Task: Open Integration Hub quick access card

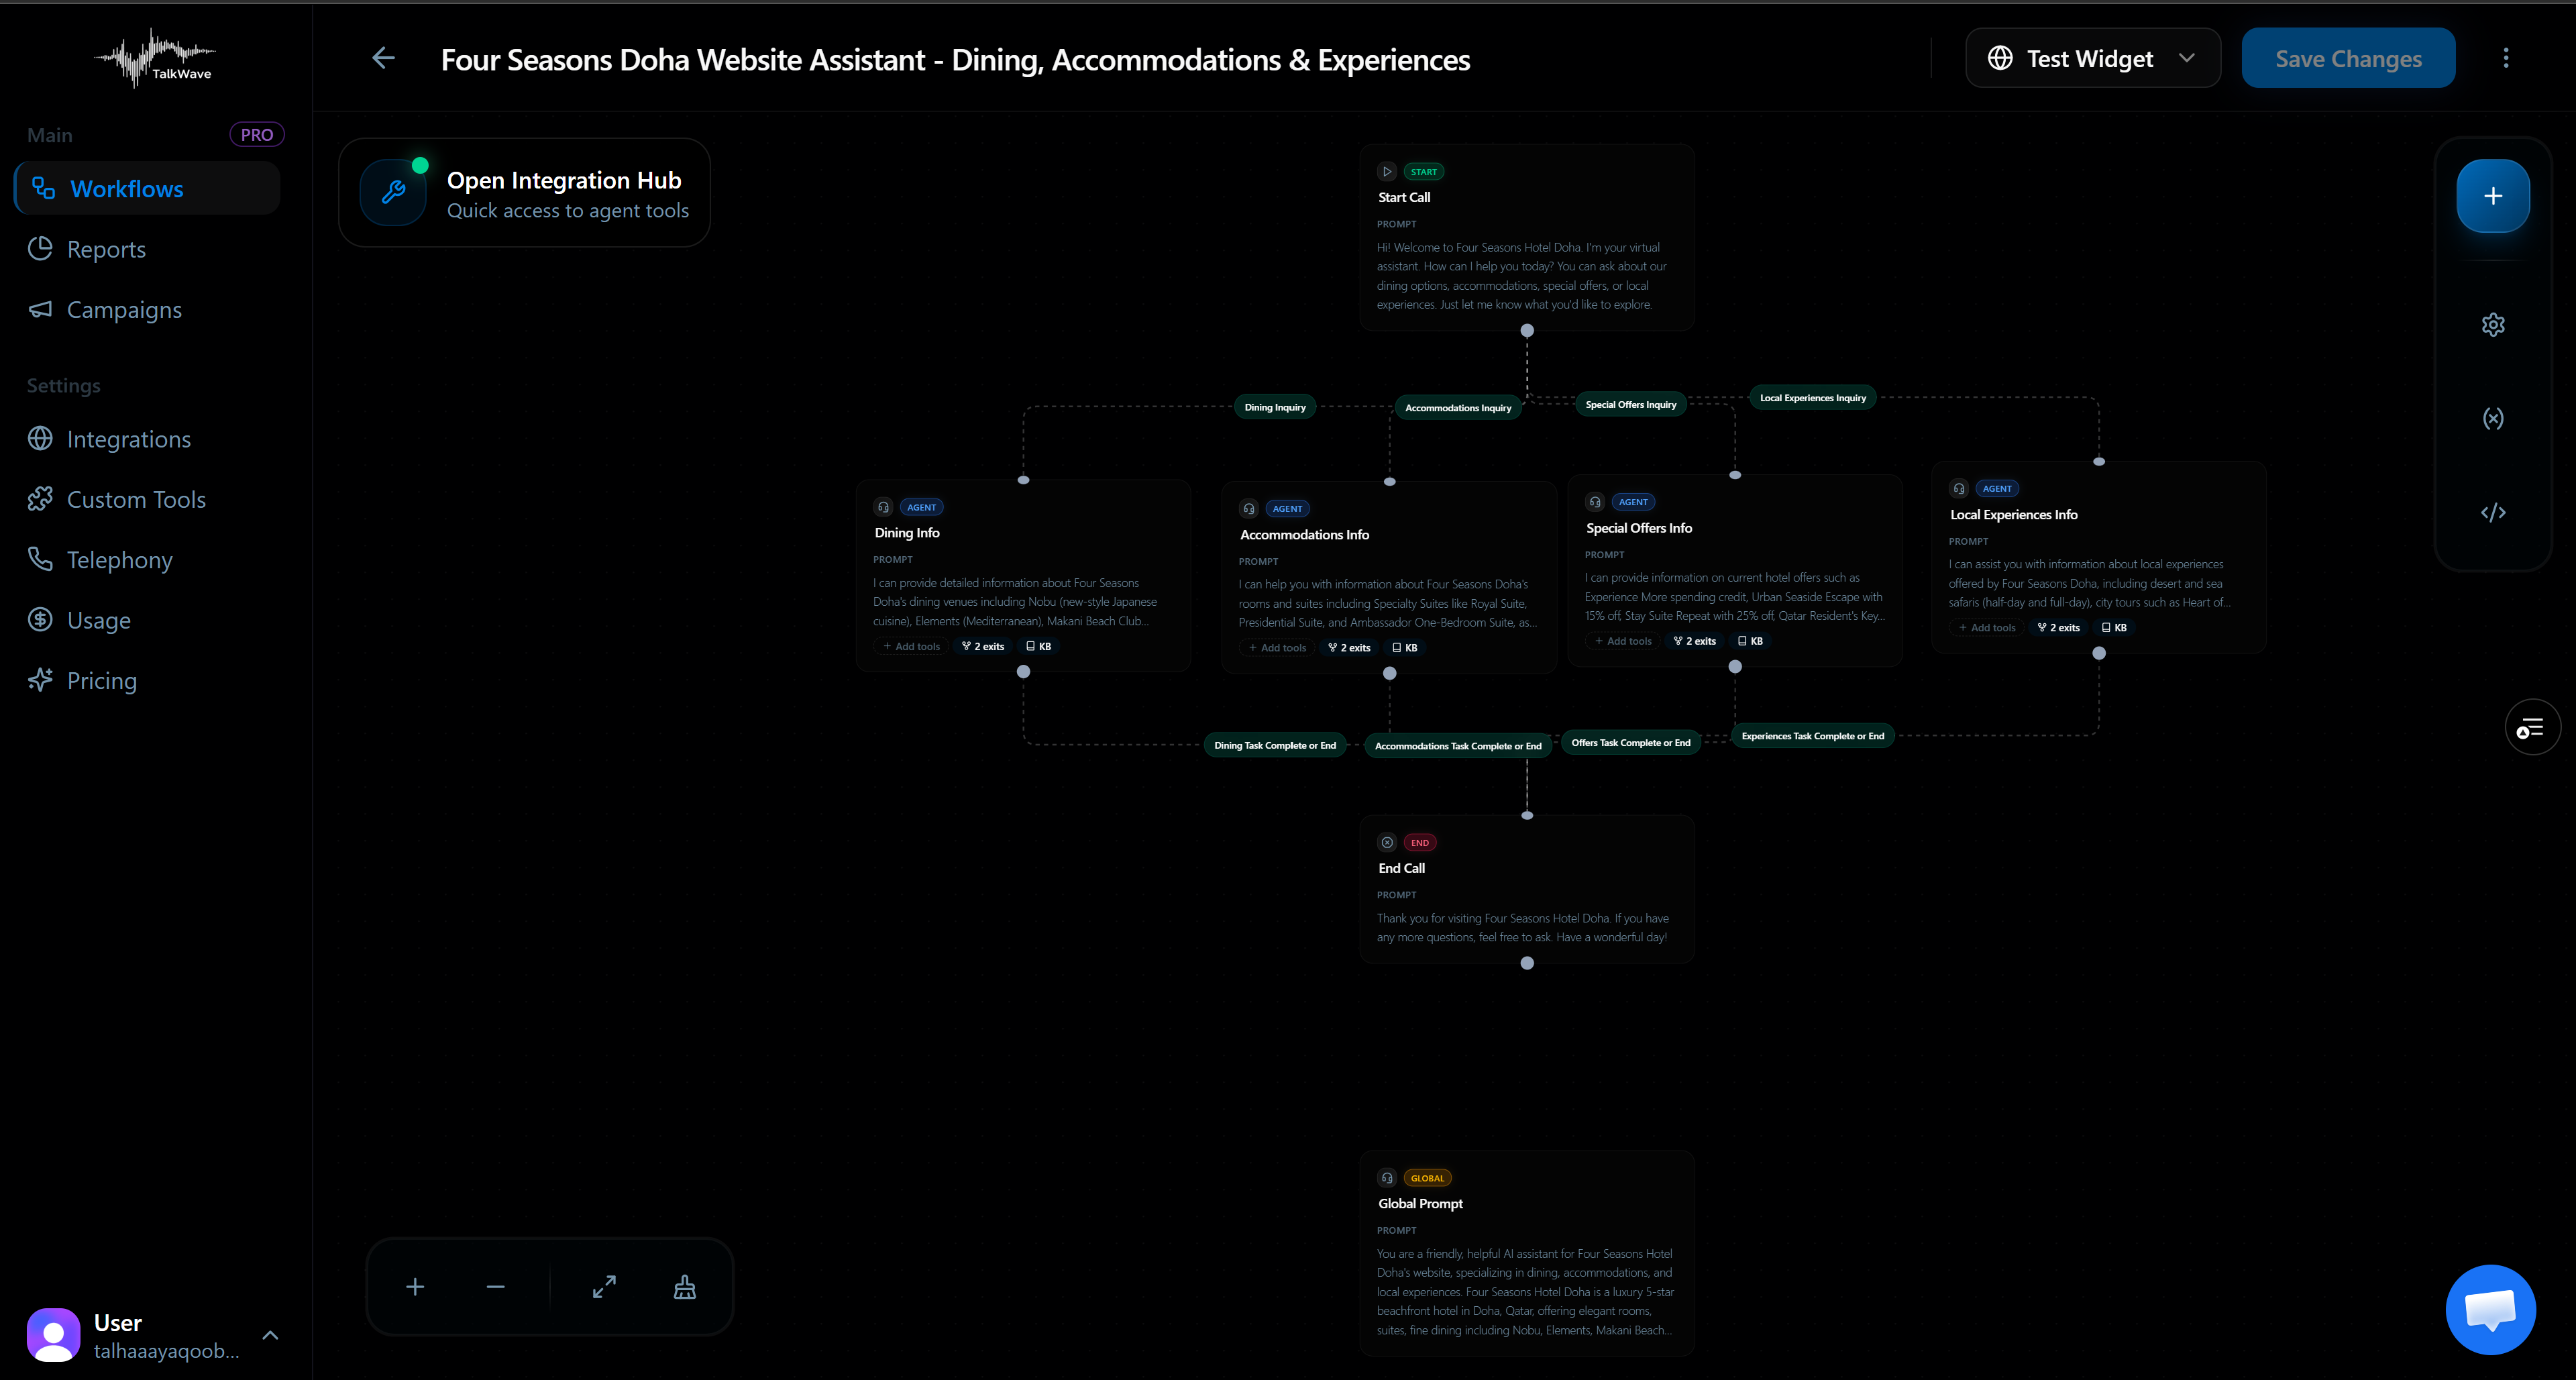Action: click(524, 193)
